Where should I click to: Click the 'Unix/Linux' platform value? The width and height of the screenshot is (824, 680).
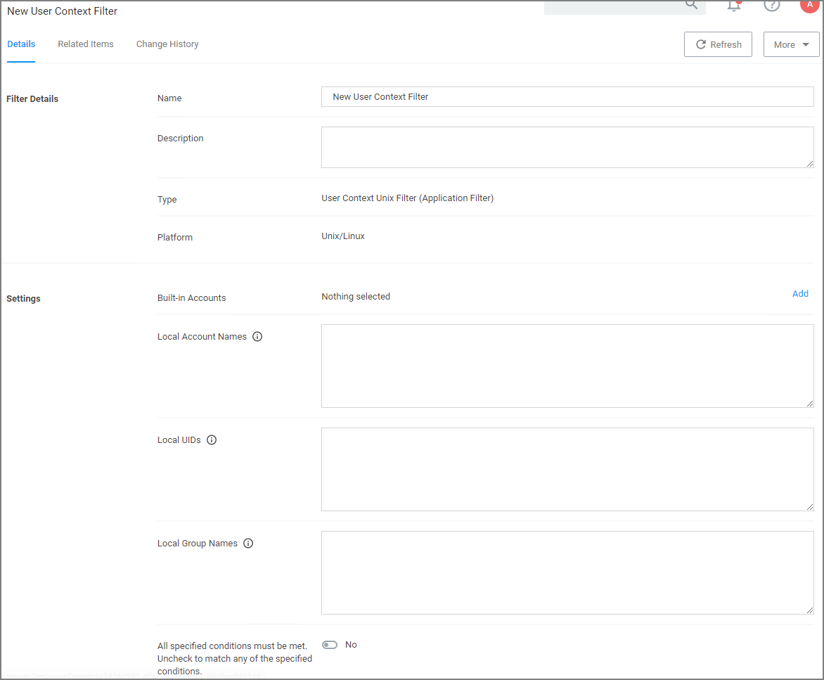[x=343, y=236]
